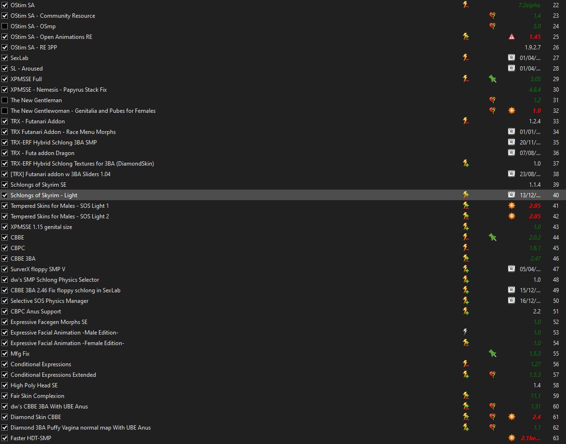This screenshot has height=444, width=566.
Task: Click the conflict lightning icon for OStim SA
Action: (466, 5)
